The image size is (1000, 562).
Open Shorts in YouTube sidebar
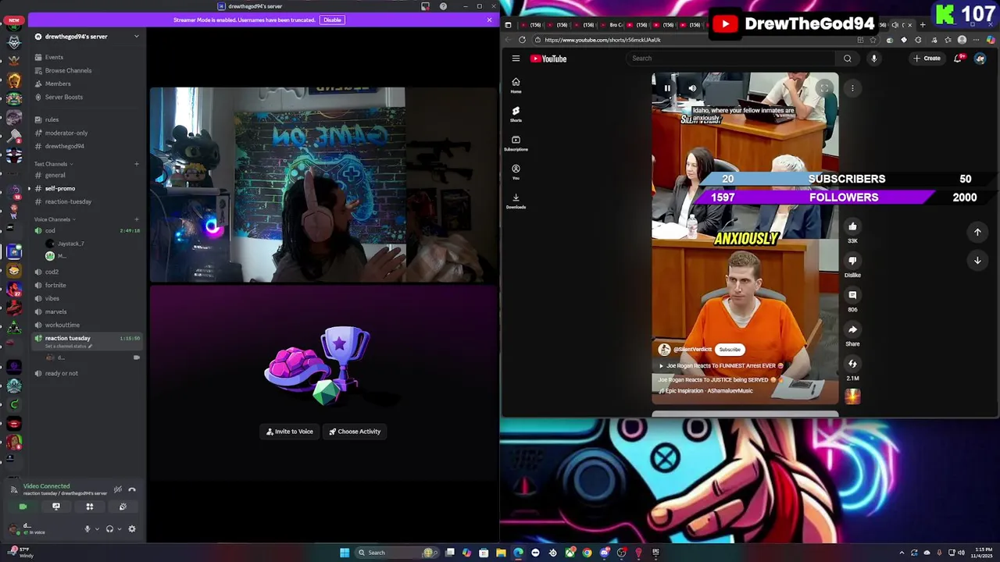point(516,114)
